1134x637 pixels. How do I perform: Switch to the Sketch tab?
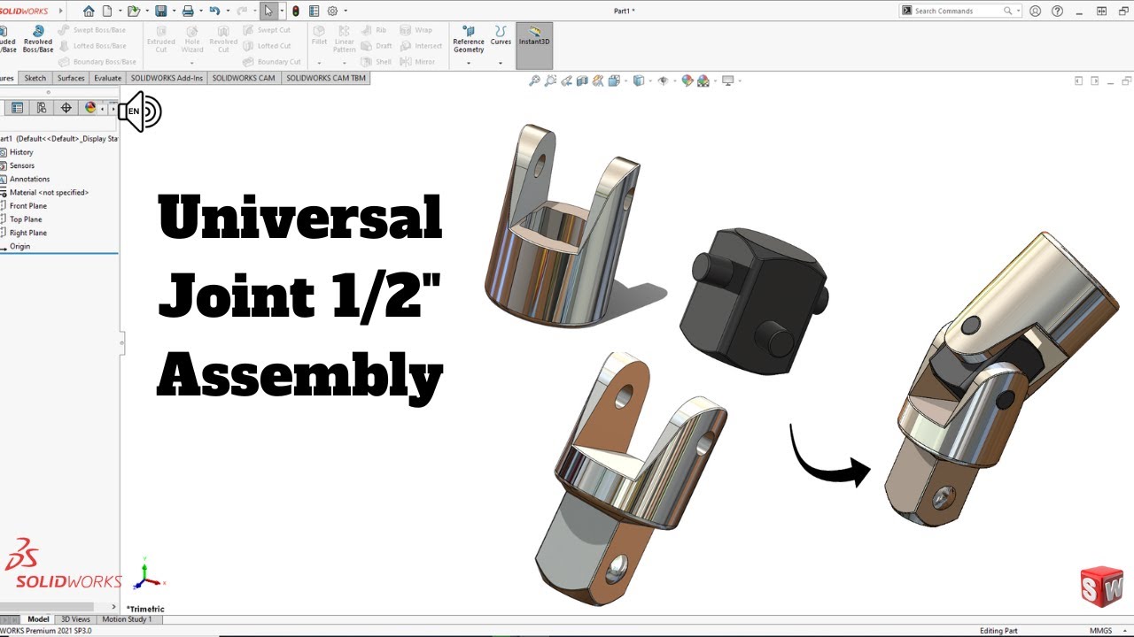35,78
